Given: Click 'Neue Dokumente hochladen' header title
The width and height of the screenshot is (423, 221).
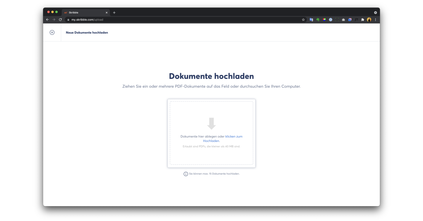Looking at the screenshot, I should click(87, 32).
